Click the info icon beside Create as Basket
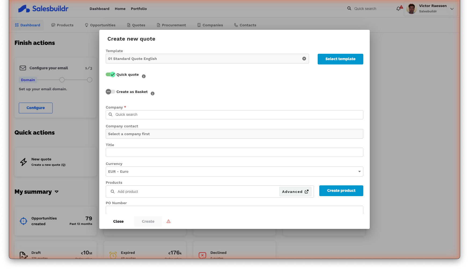 (x=153, y=93)
